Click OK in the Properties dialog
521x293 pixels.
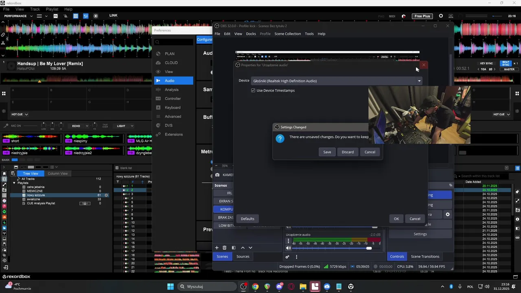click(396, 219)
